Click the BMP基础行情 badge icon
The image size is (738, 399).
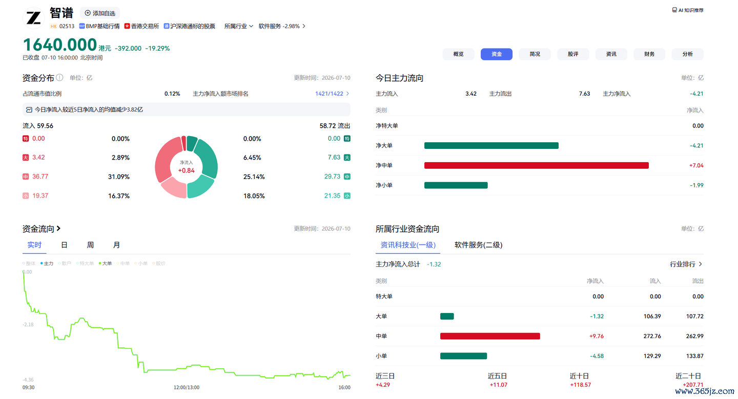(81, 26)
